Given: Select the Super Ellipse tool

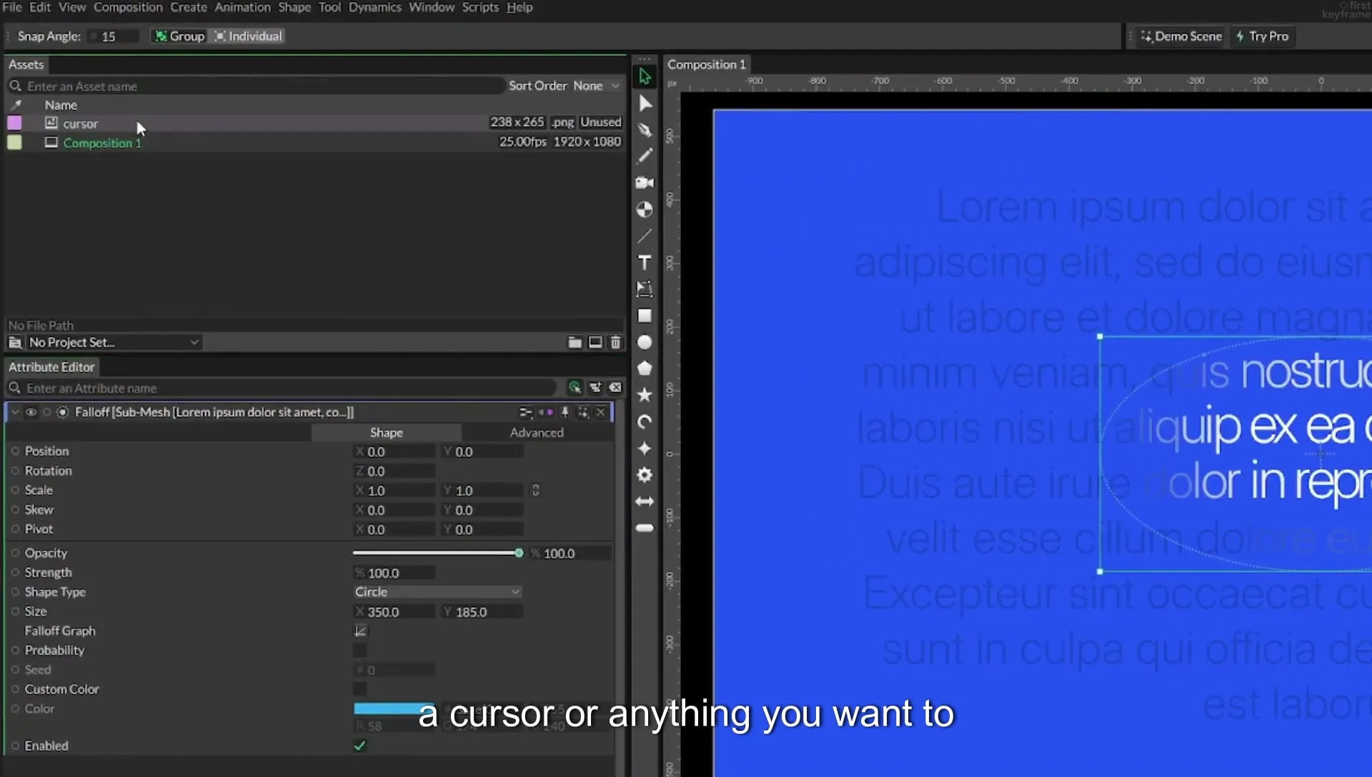Looking at the screenshot, I should (x=645, y=448).
